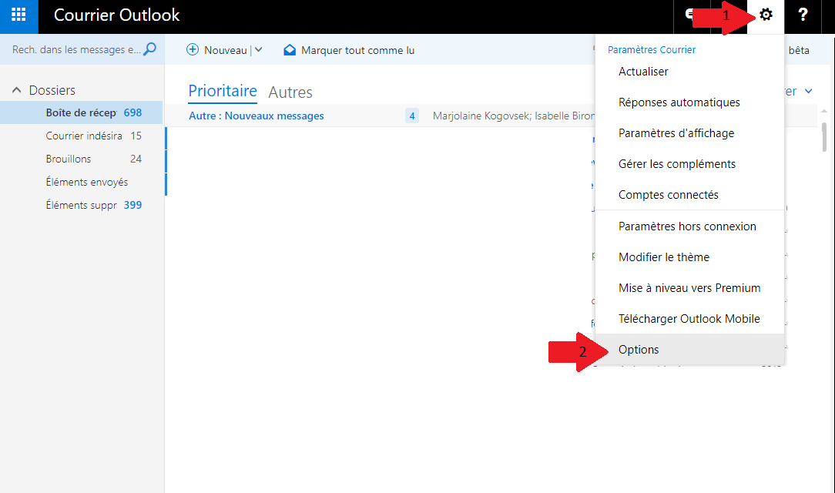This screenshot has height=493, width=835.
Task: Expand the Nouveau dropdown arrow
Action: click(258, 50)
